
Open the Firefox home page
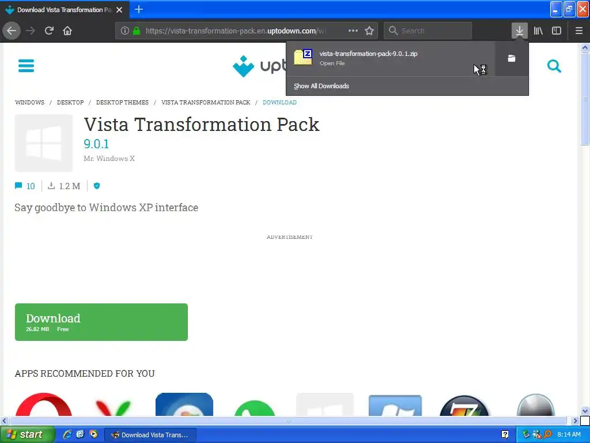[67, 31]
